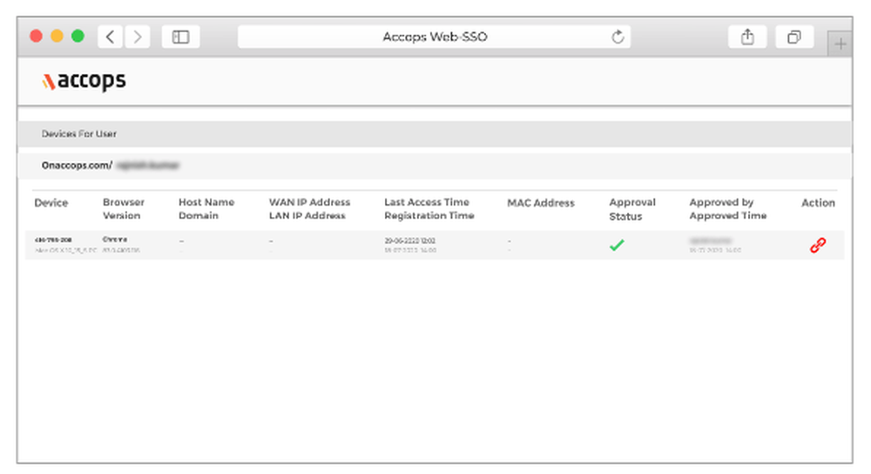Click the green approval status checkmark

tap(617, 245)
